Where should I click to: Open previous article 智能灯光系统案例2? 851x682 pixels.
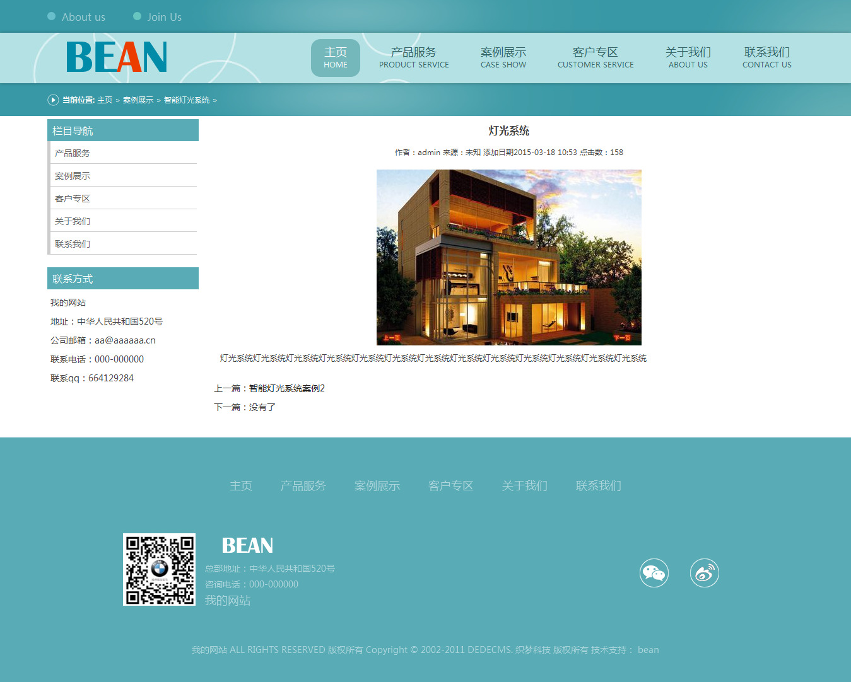coord(287,388)
